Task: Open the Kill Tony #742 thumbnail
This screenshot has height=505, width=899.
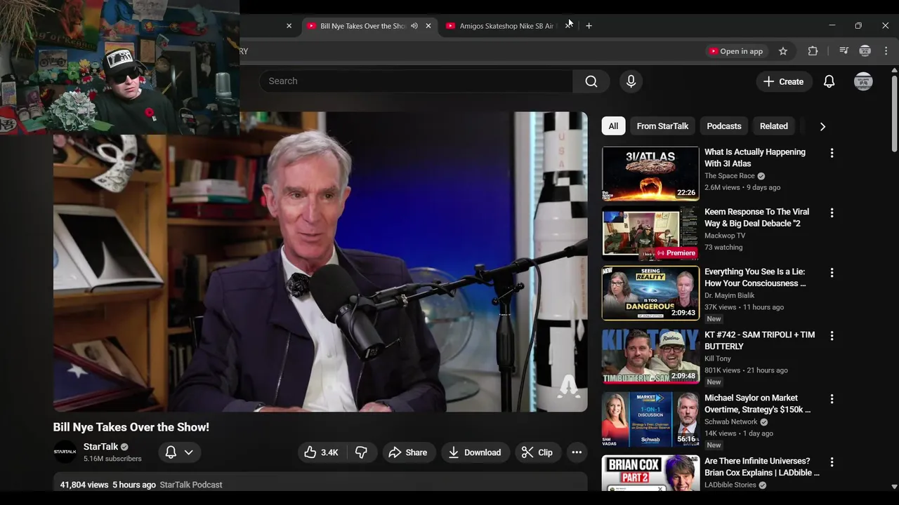Action: point(650,356)
